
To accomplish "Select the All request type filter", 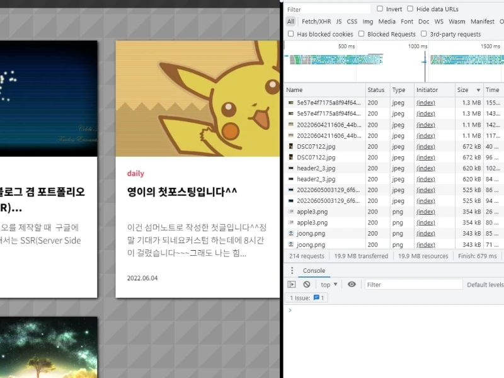I will (x=290, y=21).
